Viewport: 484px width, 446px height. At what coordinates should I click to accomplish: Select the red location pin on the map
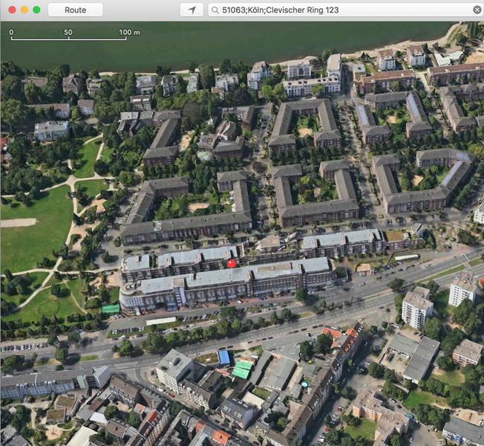pos(231,262)
